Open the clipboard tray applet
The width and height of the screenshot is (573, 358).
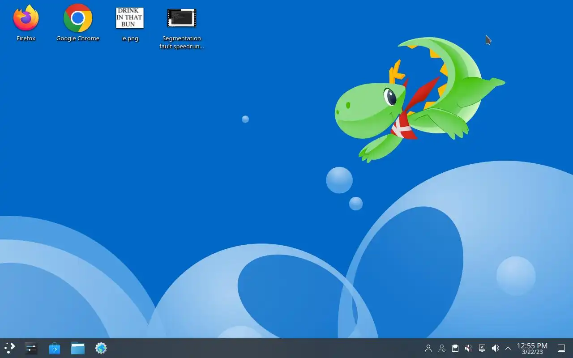[x=455, y=348]
